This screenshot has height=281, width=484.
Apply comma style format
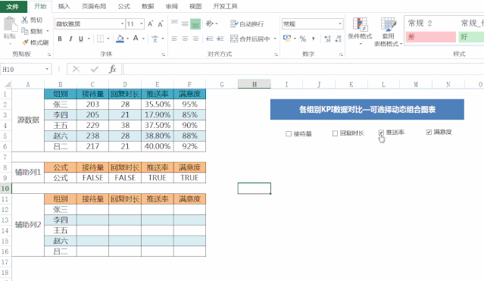314,39
